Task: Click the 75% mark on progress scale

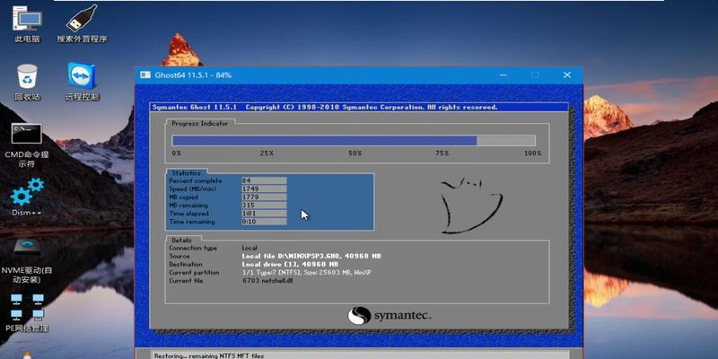Action: 442,153
